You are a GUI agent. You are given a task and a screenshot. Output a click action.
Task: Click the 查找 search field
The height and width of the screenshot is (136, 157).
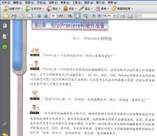[x=147, y=16]
